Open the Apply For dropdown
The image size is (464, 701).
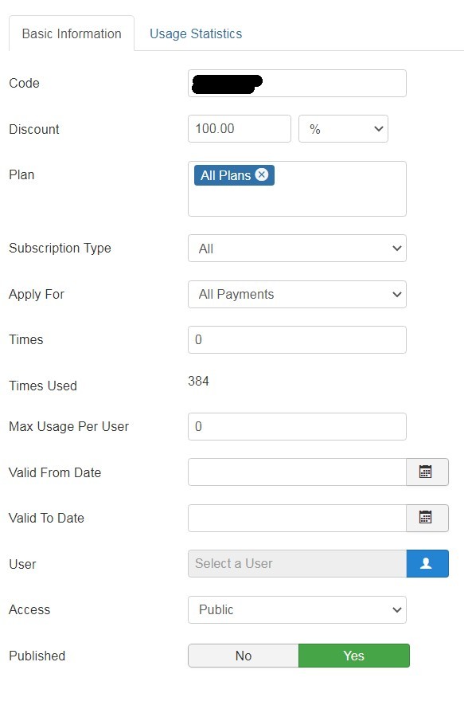tap(297, 294)
